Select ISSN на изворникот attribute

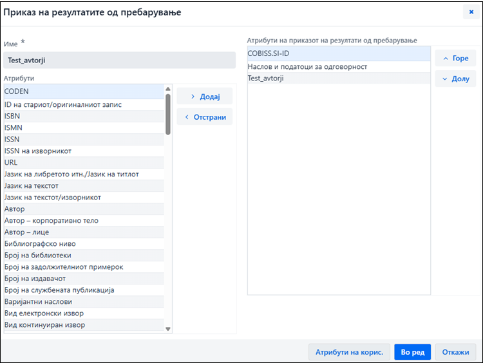pos(84,151)
